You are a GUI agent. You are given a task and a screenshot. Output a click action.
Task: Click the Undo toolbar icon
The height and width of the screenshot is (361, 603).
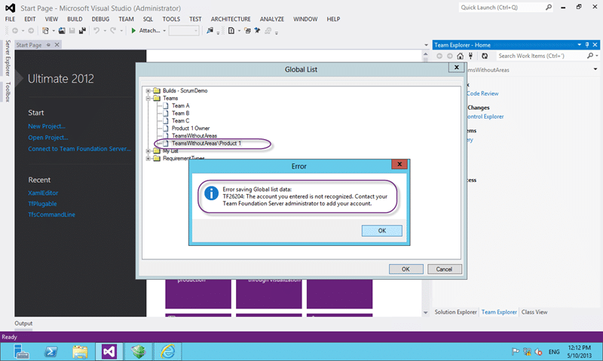click(x=96, y=31)
